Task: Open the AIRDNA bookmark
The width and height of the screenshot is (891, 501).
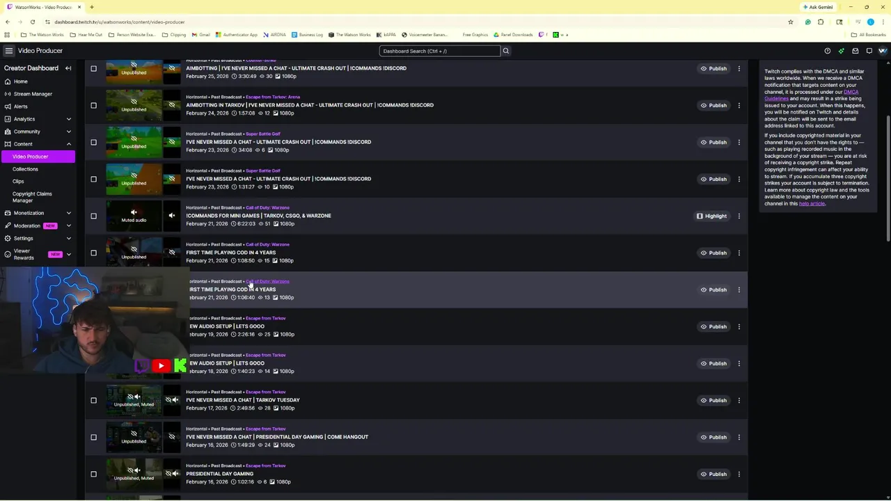Action: click(274, 35)
